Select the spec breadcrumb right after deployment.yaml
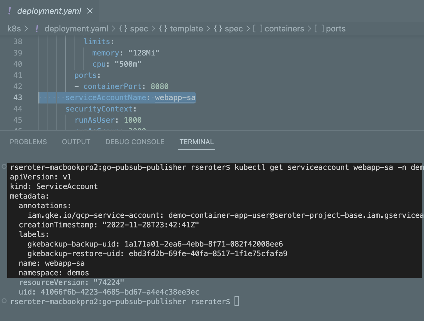This screenshot has height=321, width=424. (x=139, y=28)
